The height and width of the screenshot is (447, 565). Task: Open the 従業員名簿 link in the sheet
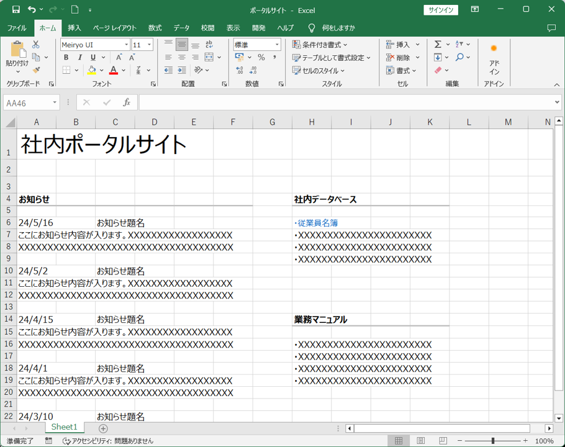(317, 223)
